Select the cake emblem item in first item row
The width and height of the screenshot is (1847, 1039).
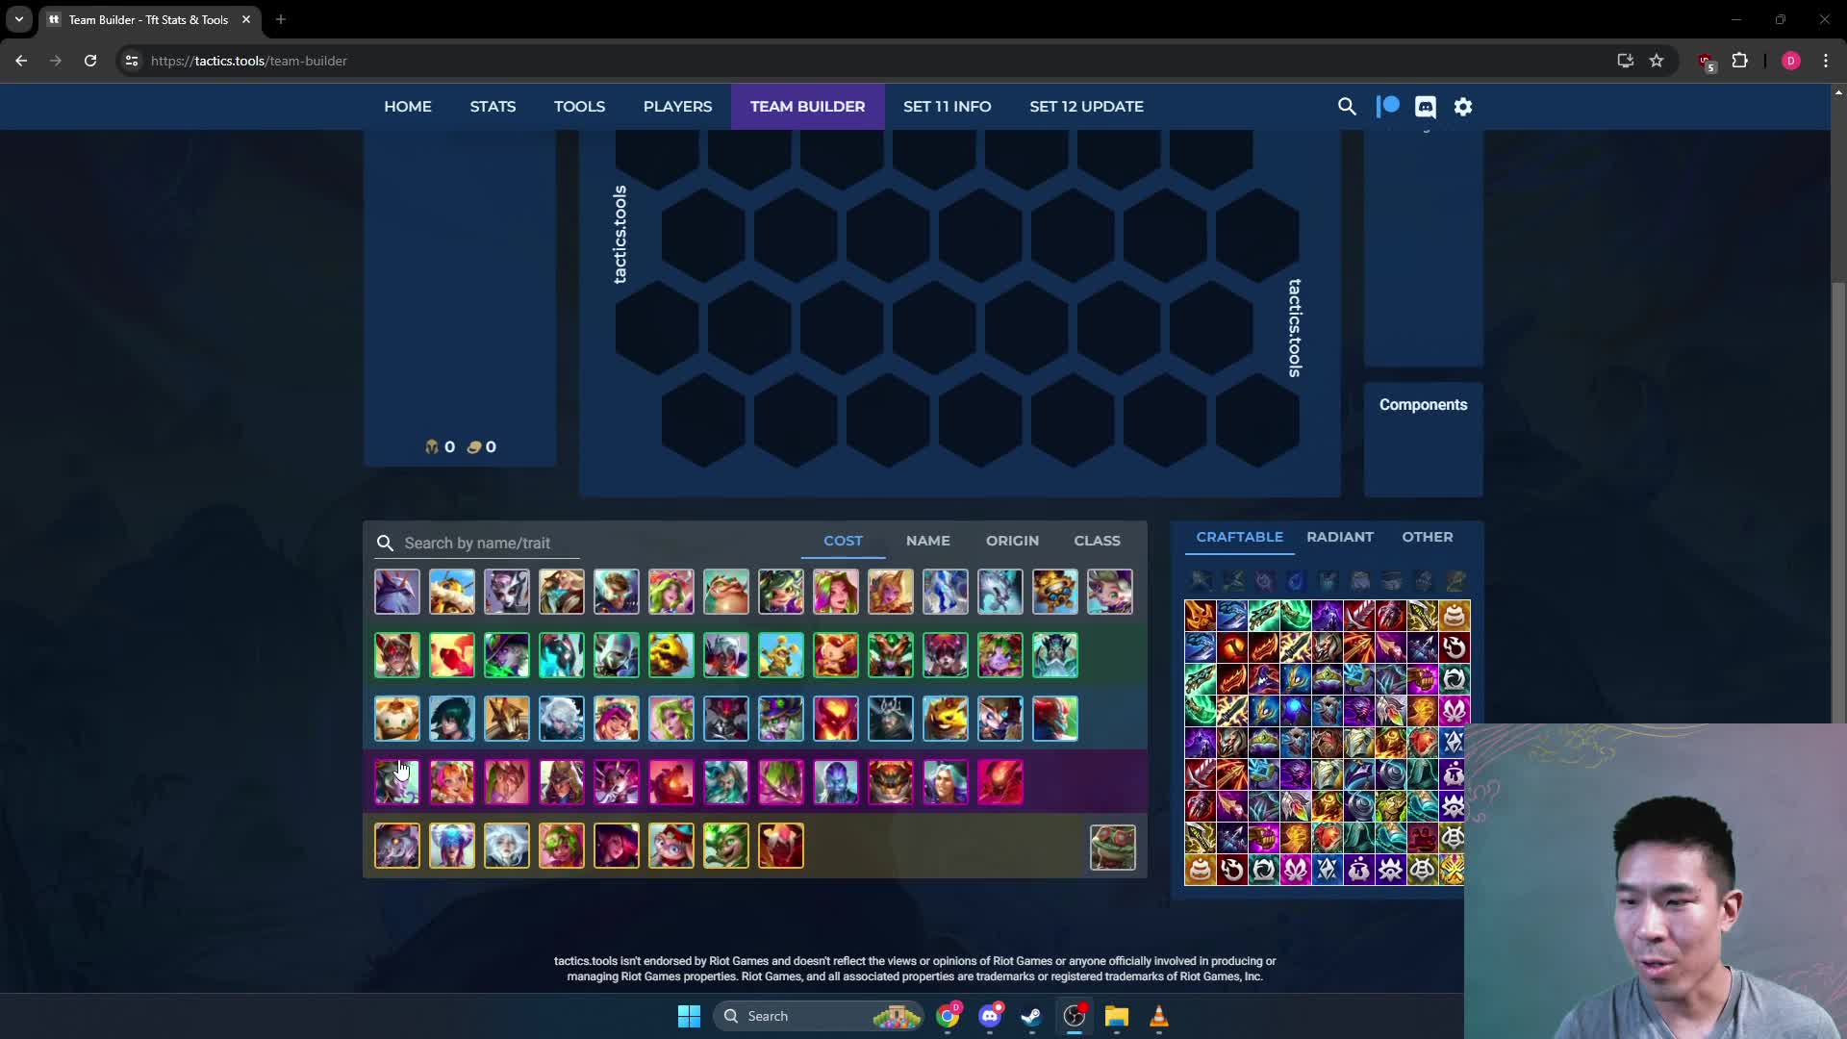(x=1455, y=615)
